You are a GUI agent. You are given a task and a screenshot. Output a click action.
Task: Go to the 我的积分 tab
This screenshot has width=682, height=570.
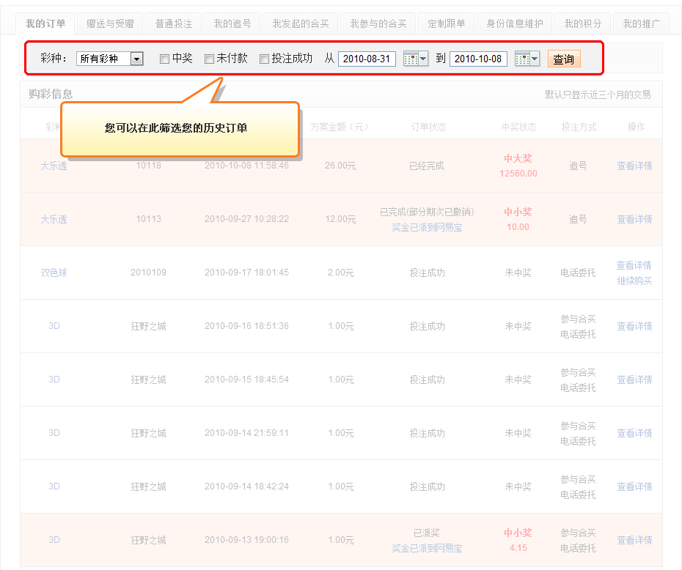tap(582, 24)
